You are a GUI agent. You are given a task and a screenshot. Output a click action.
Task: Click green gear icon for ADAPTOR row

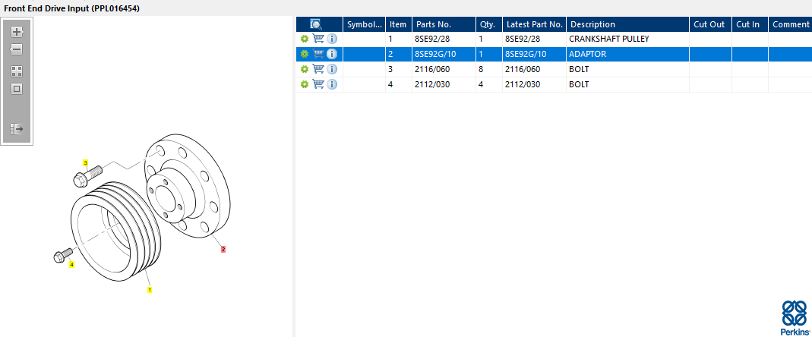pyautogui.click(x=304, y=54)
